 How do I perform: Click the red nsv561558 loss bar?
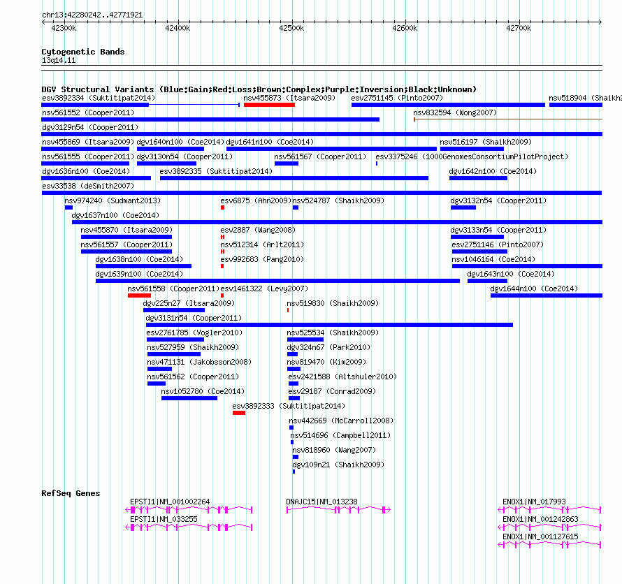coord(139,295)
